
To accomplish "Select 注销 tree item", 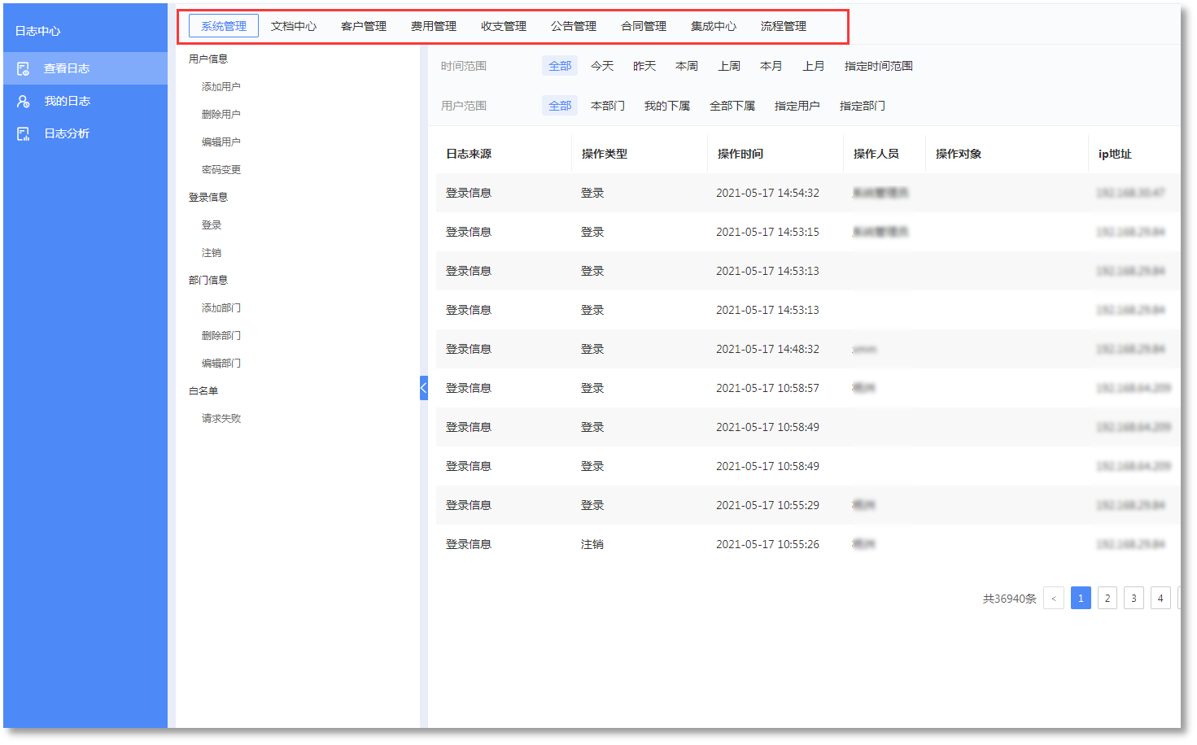I will [x=212, y=252].
